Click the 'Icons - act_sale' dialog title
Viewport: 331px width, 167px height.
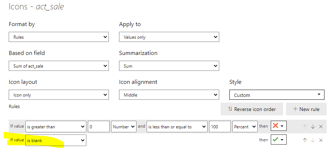pos(36,7)
